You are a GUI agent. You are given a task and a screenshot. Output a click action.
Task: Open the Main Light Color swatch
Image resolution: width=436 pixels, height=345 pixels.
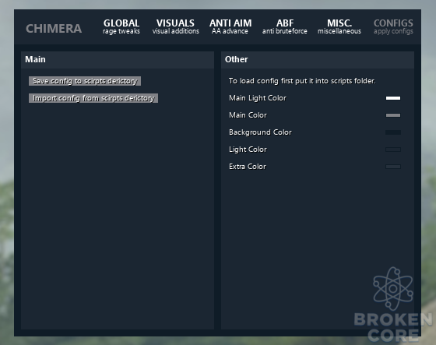(393, 98)
